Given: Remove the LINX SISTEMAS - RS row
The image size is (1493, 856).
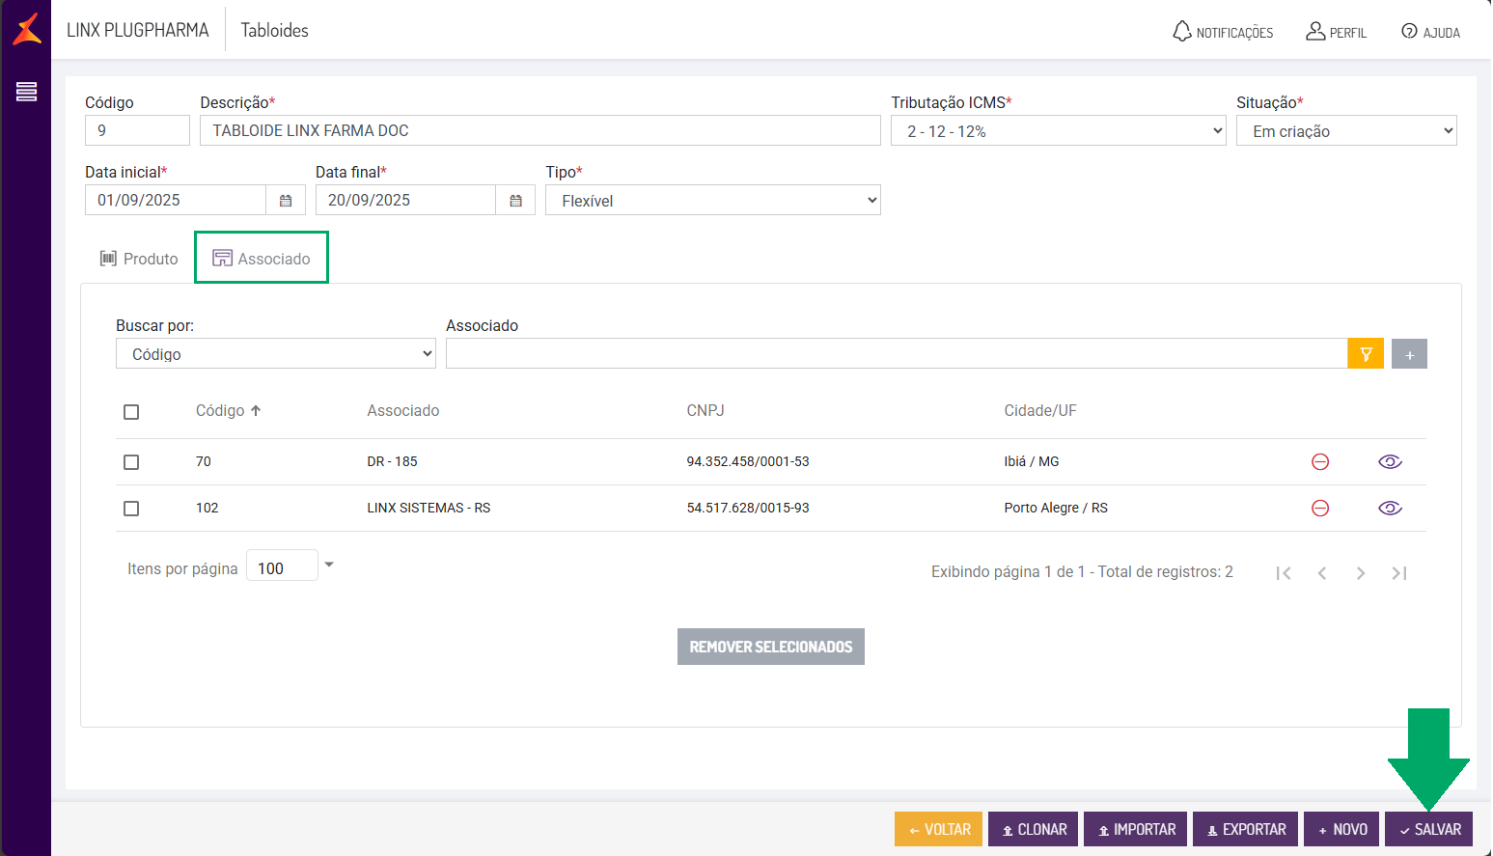Looking at the screenshot, I should point(1320,509).
